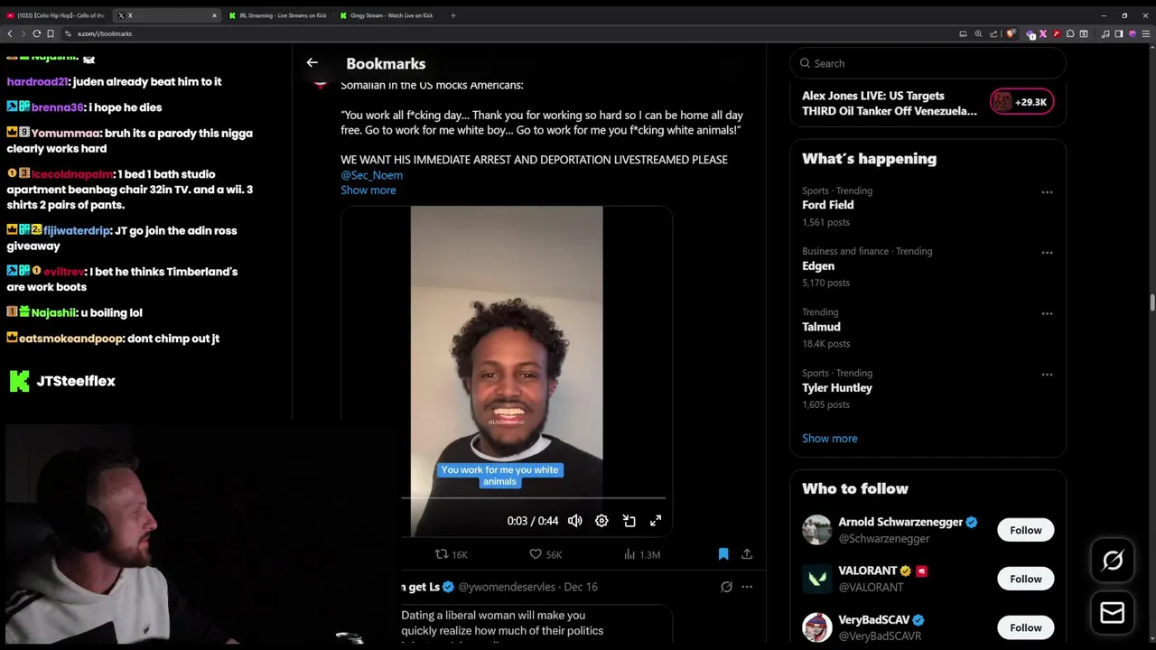Close the X browser tab
The height and width of the screenshot is (650, 1156).
214,15
